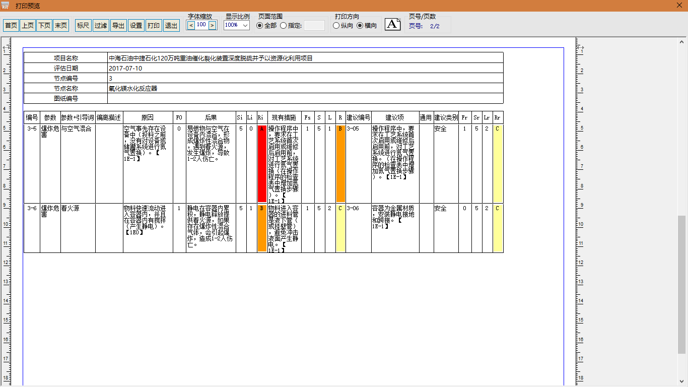Click the orange B cell in R column, row 3-5
The height and width of the screenshot is (387, 688).
pyautogui.click(x=340, y=164)
